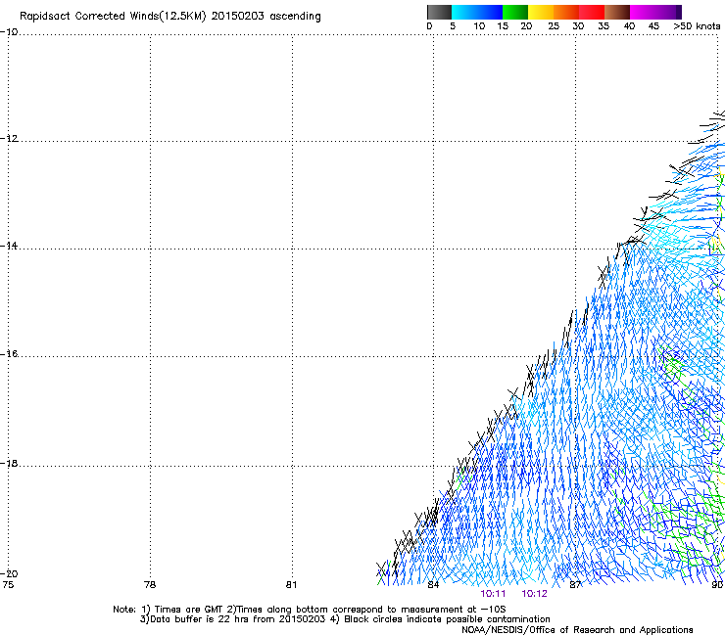Click the longitude axis label '75'
Image resolution: width=725 pixels, height=636 pixels.
coord(8,585)
